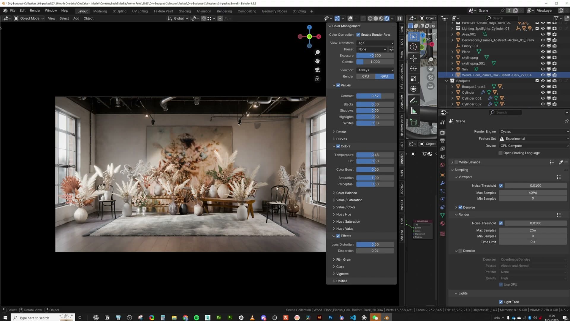Open the Object properties tab icon
The width and height of the screenshot is (570, 321).
pos(442,175)
